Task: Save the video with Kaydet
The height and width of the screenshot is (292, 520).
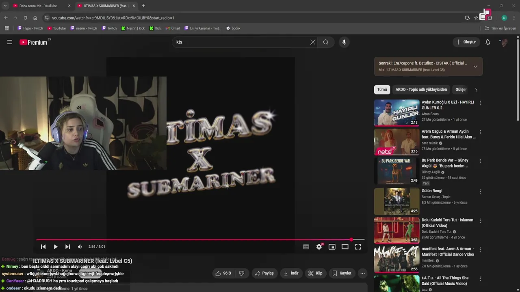Action: pos(342,273)
